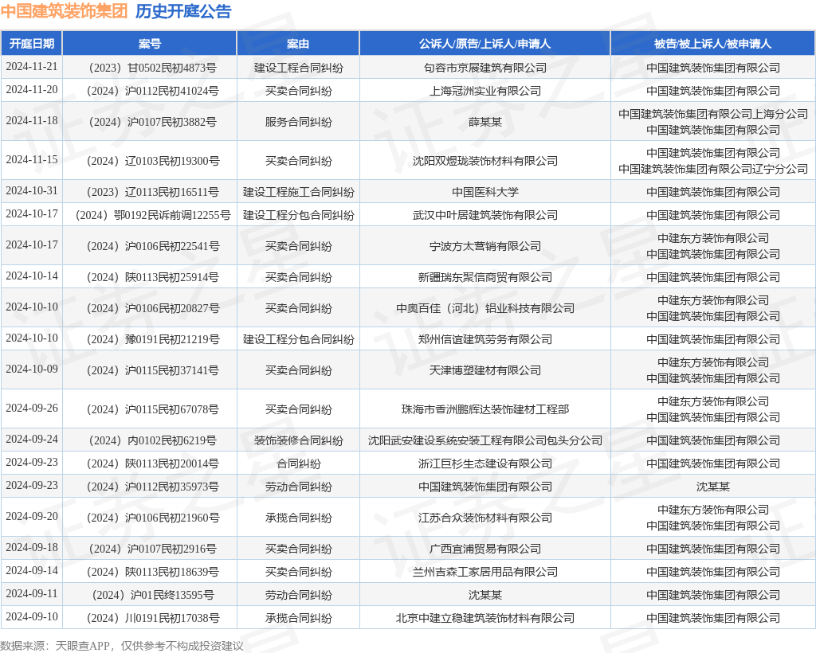The height and width of the screenshot is (653, 816).
Task: Click the 服务合同纠纷 cause cell
Action: (298, 122)
